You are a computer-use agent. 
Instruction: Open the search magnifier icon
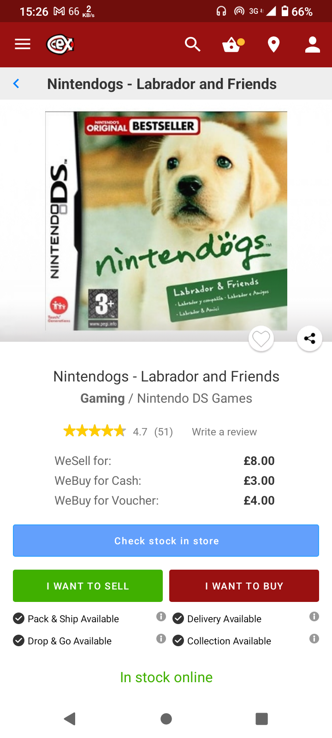tap(192, 44)
